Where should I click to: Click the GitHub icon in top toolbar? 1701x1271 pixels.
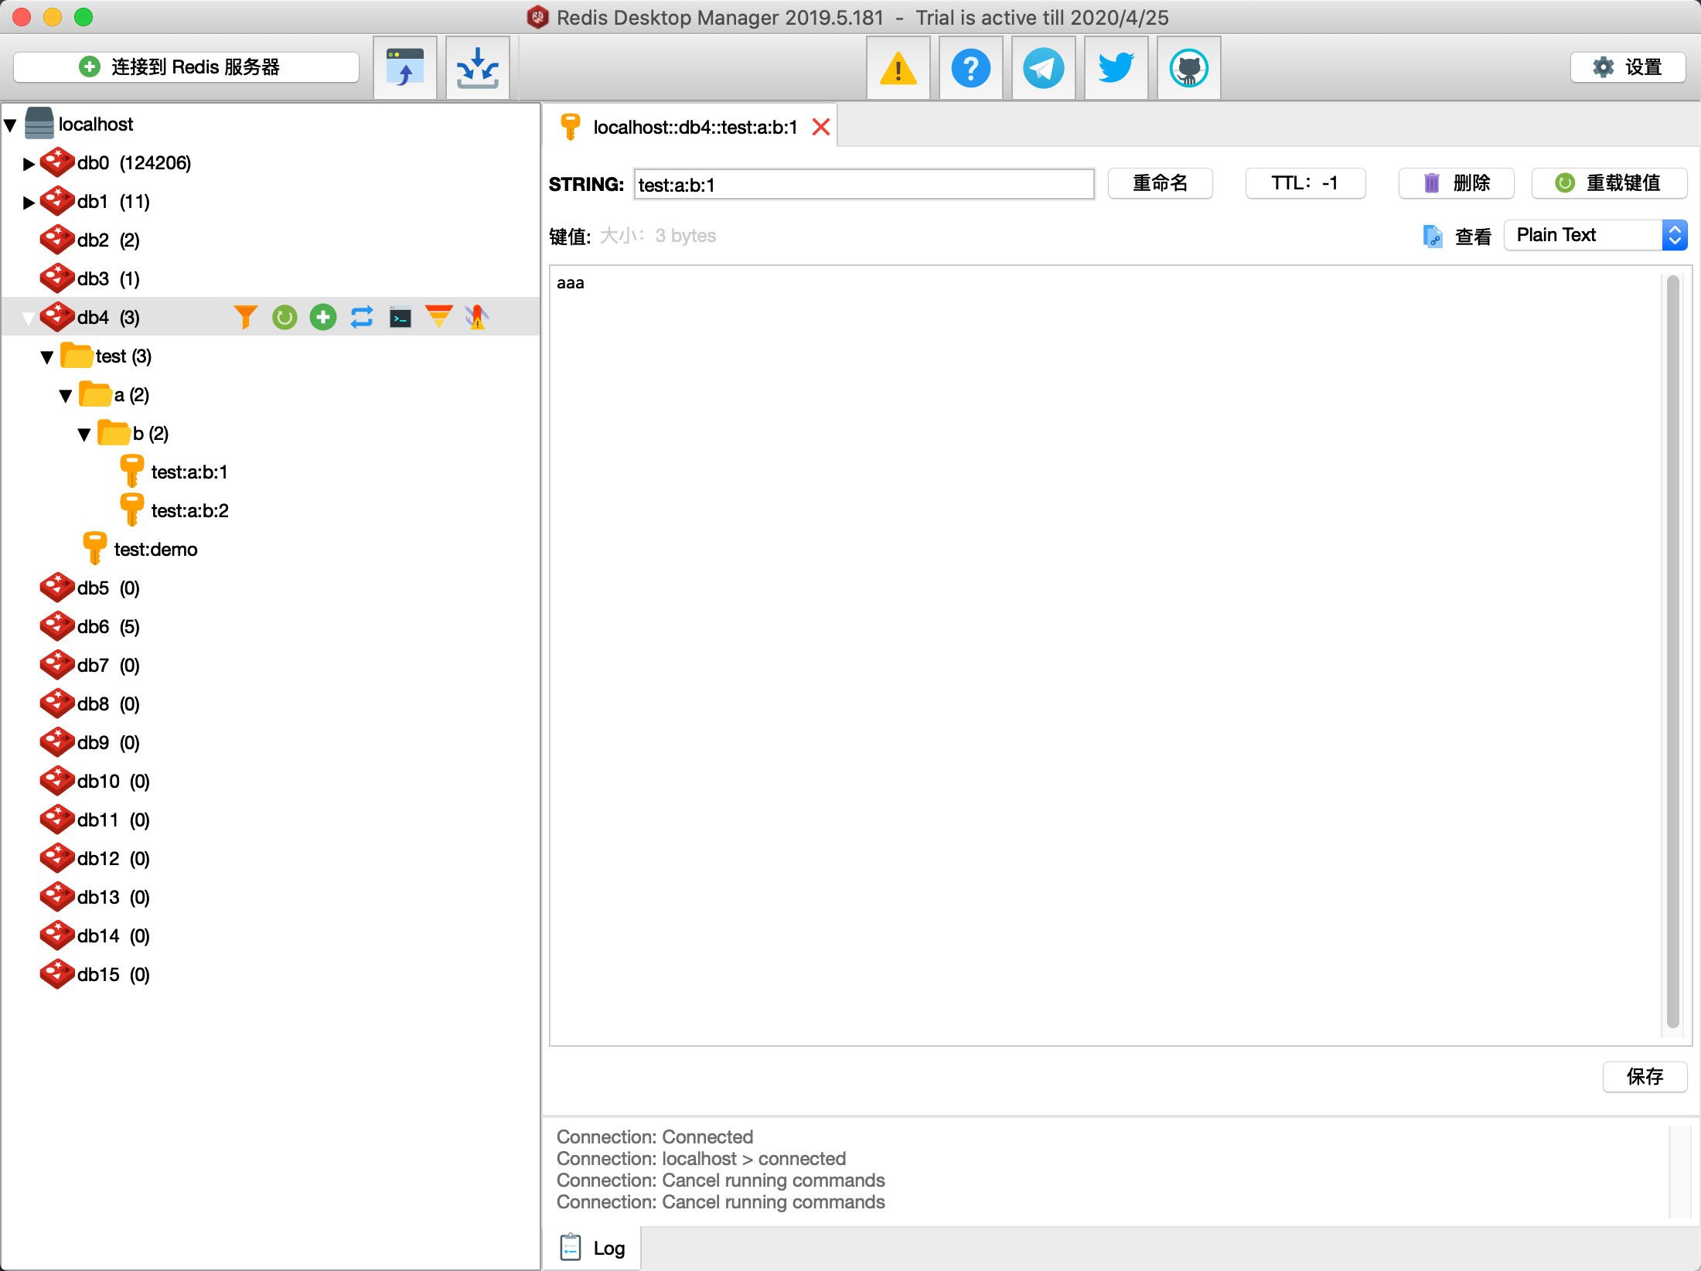pos(1187,68)
